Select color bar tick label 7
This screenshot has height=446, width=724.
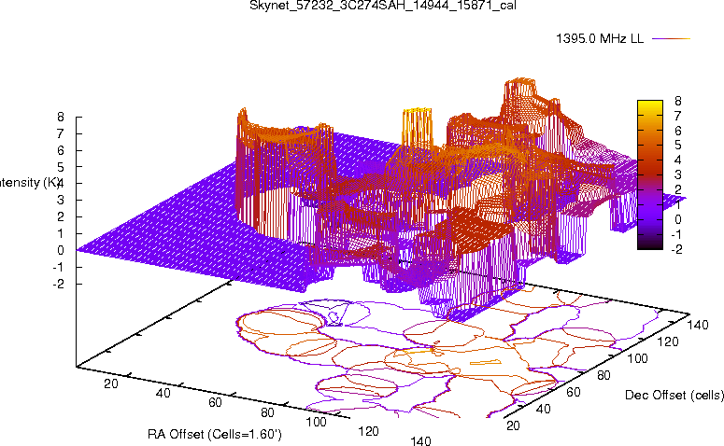(x=678, y=116)
